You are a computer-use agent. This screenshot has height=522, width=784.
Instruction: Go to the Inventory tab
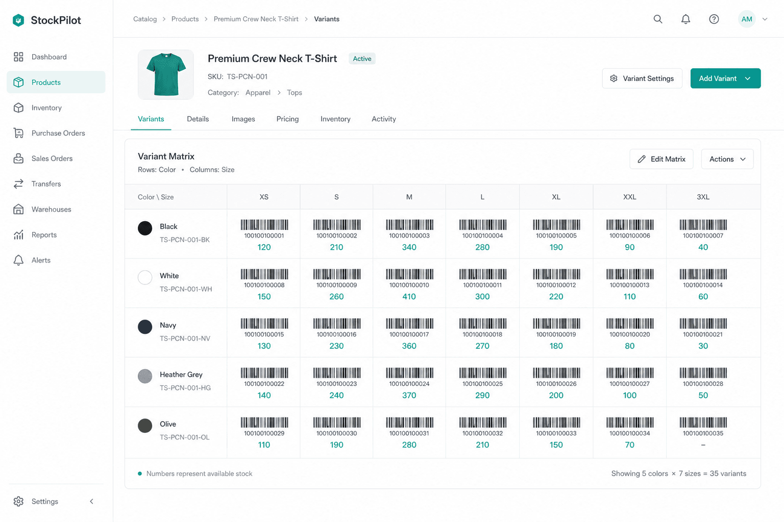click(335, 119)
